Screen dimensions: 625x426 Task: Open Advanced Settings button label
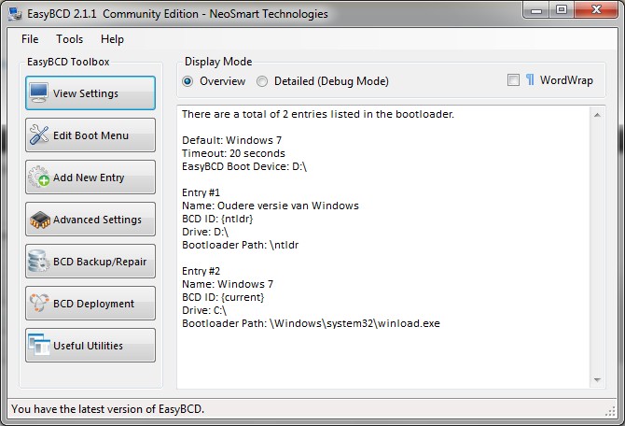click(97, 220)
